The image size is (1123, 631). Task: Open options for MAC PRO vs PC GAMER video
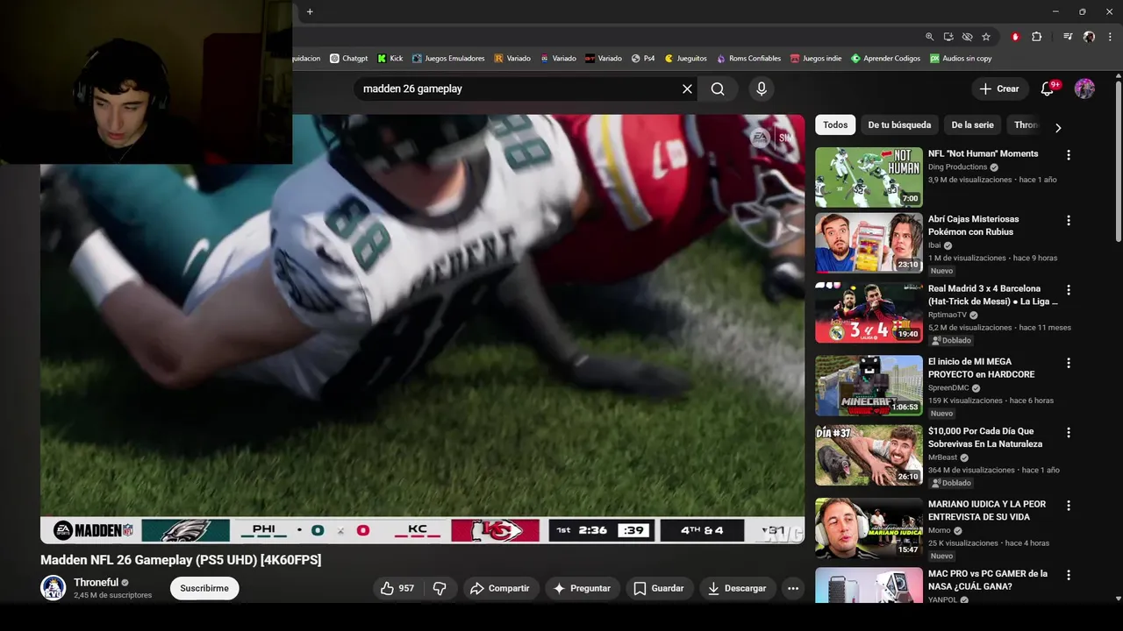[1068, 575]
